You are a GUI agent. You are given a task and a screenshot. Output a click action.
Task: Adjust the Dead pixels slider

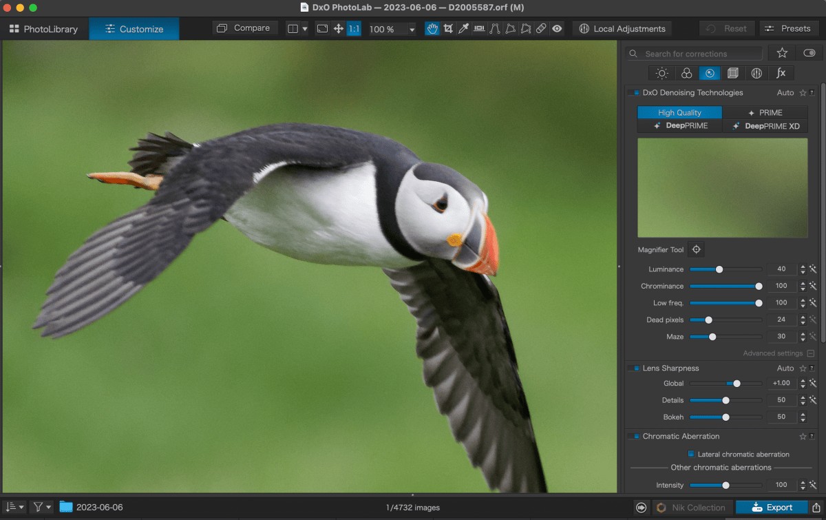[726, 320]
